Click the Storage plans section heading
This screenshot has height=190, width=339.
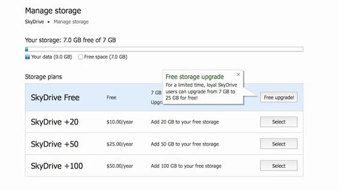(x=43, y=76)
